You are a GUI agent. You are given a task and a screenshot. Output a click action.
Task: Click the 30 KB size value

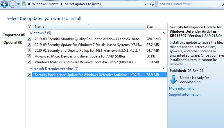click(x=151, y=56)
